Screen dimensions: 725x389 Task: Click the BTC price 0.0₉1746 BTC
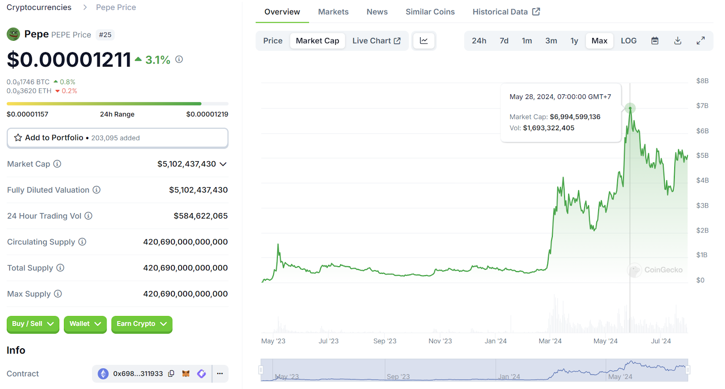pyautogui.click(x=28, y=82)
